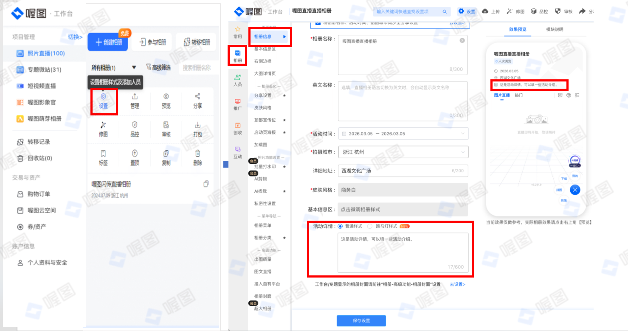
Task: Select the 相册 album icon in the sidebar
Action: pos(237,53)
